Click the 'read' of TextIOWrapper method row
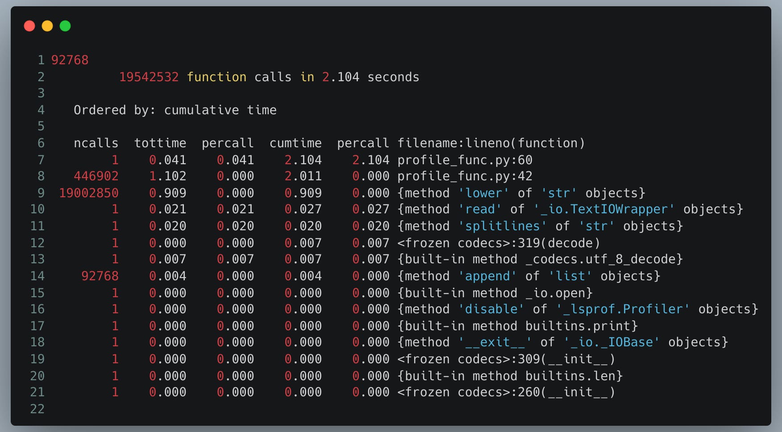The image size is (782, 432). (x=570, y=209)
